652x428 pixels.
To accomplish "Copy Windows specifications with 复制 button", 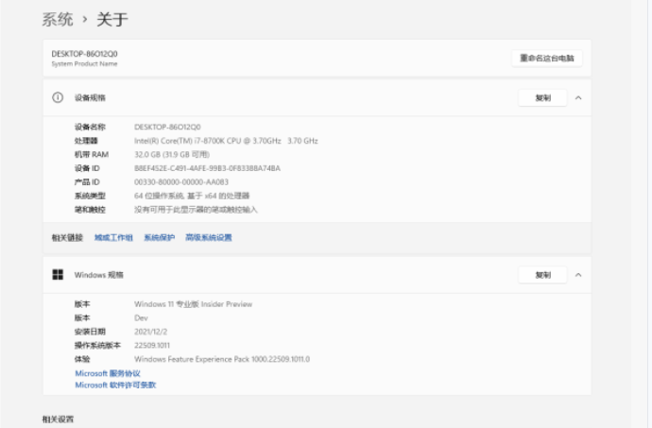I will coord(542,275).
